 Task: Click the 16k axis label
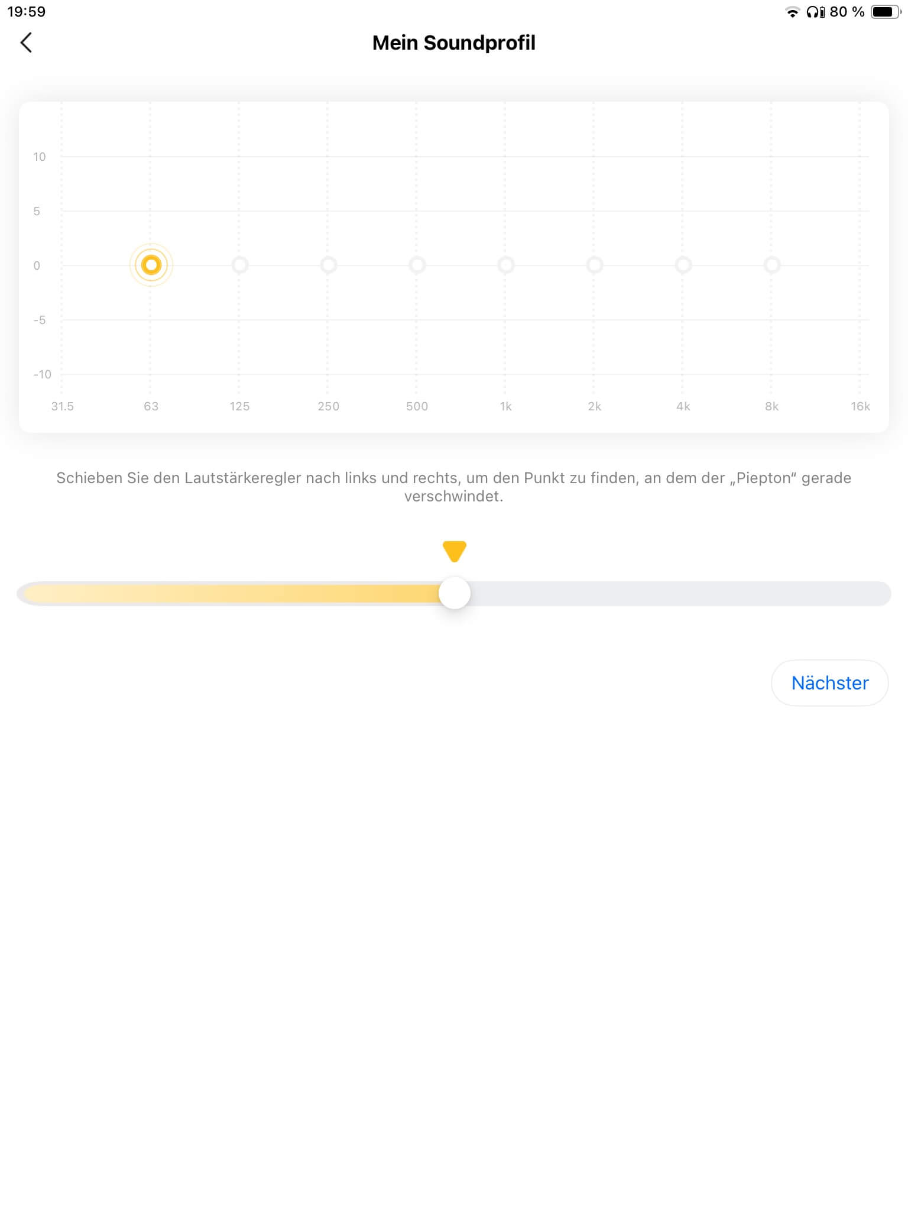860,406
